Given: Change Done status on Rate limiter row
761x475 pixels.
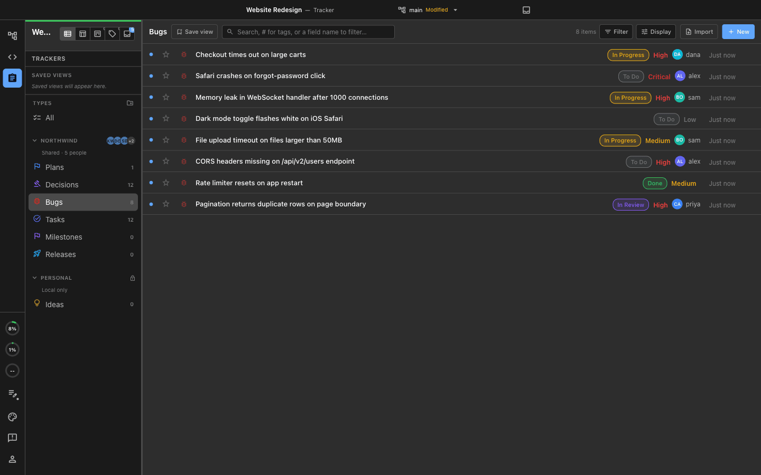Looking at the screenshot, I should tap(655, 183).
